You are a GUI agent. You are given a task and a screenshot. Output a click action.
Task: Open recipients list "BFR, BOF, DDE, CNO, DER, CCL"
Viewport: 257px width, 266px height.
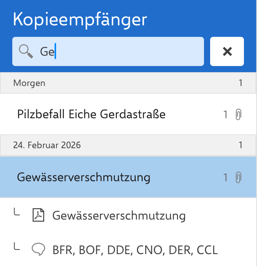tap(135, 250)
